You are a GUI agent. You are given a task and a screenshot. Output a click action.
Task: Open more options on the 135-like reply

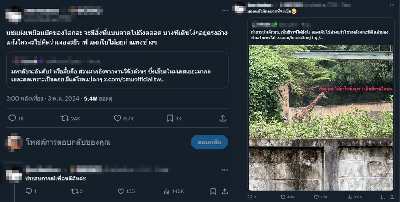click(225, 170)
